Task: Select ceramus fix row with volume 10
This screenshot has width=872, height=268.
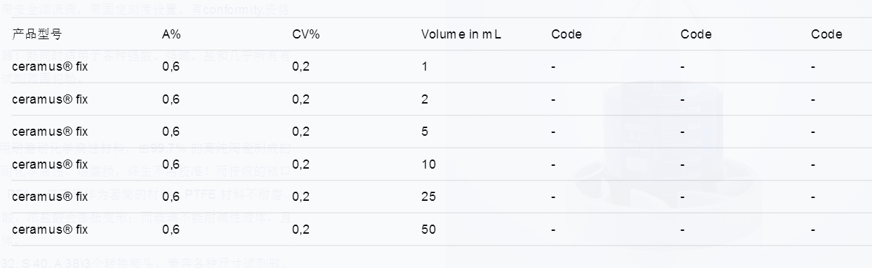Action: [x=436, y=164]
